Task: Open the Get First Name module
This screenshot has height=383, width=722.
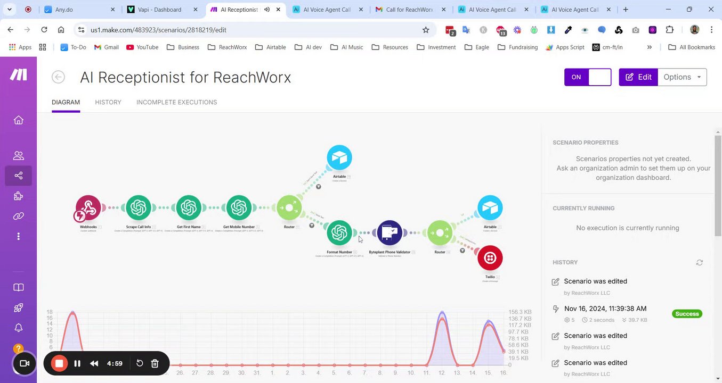Action: click(189, 208)
